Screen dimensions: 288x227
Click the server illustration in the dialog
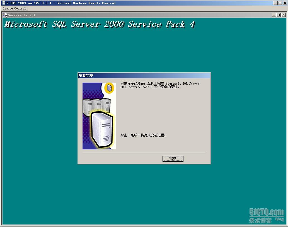[x=99, y=116]
